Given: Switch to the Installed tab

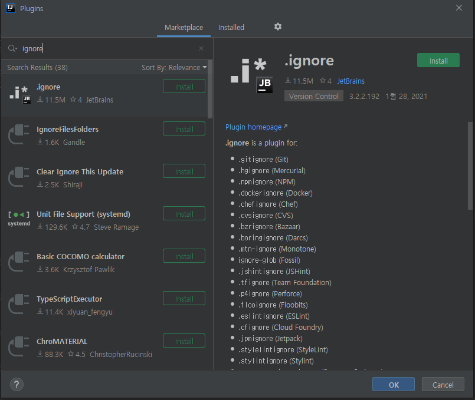Looking at the screenshot, I should click(x=231, y=28).
